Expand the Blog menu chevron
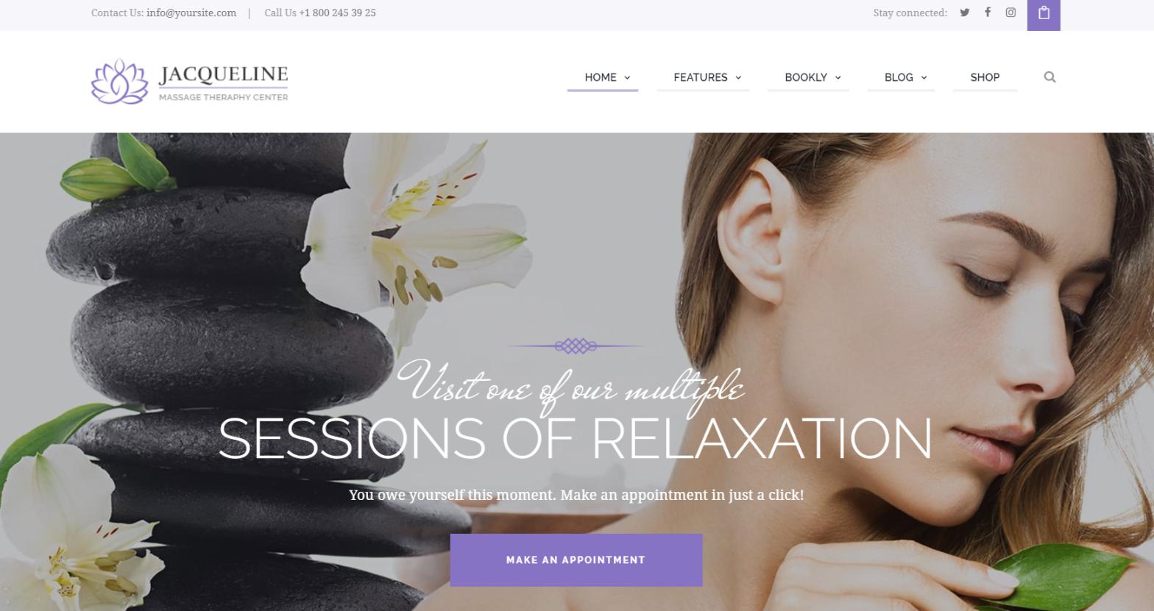This screenshot has width=1154, height=611. 924,78
